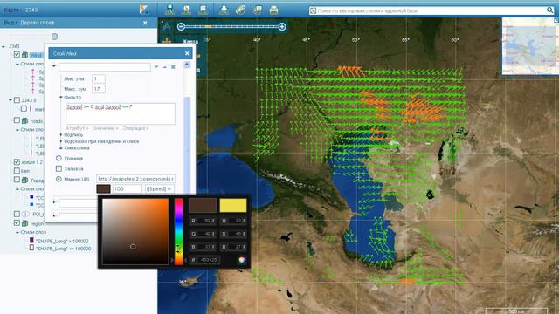This screenshot has height=314, width=559.
Task: Expand the Подпись section
Action: 61,135
